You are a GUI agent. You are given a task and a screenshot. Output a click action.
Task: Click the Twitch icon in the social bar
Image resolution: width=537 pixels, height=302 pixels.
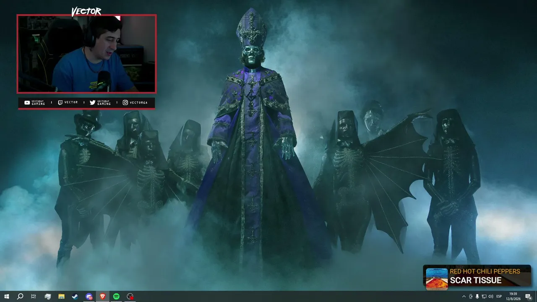coord(60,103)
